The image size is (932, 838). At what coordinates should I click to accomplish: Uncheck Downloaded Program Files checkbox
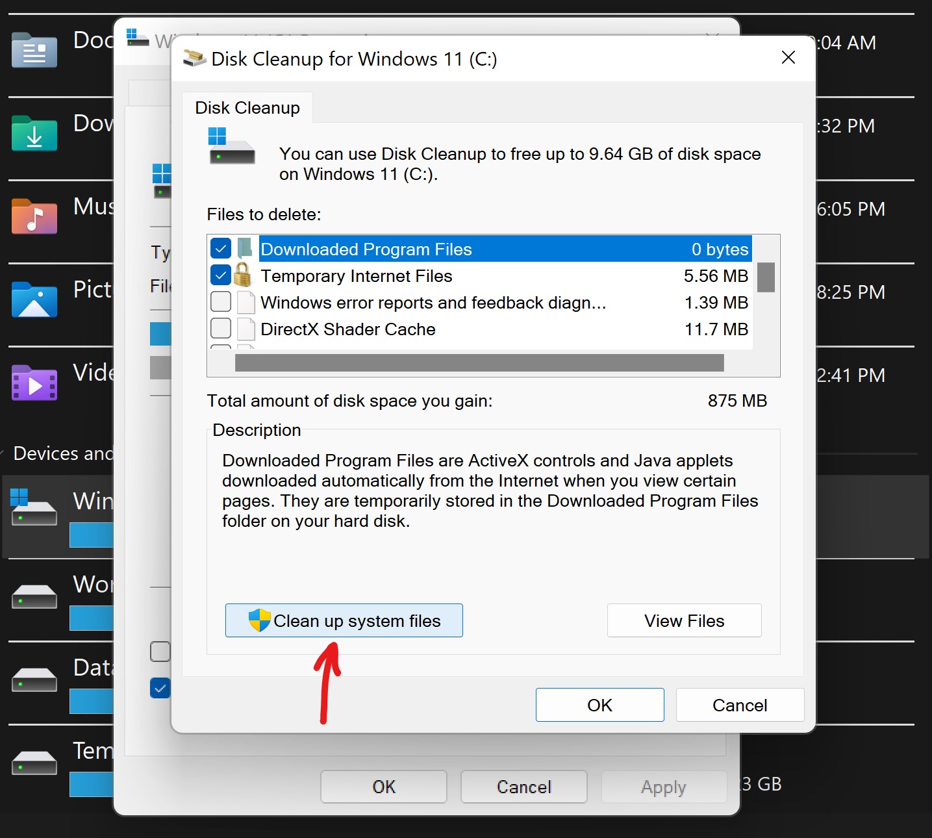point(221,249)
